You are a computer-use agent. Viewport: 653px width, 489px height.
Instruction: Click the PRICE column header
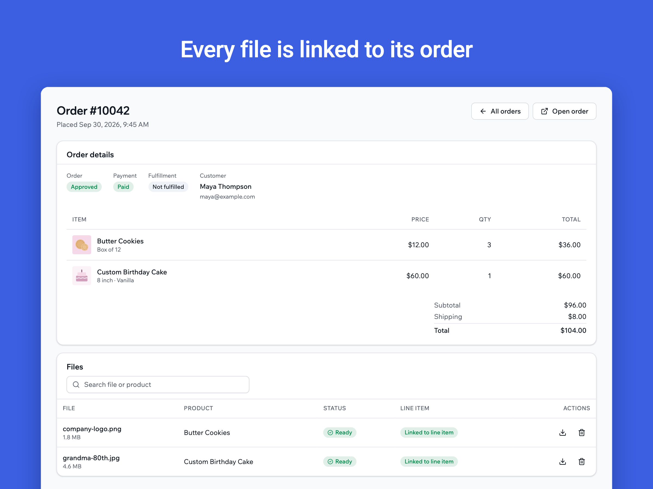[420, 219]
